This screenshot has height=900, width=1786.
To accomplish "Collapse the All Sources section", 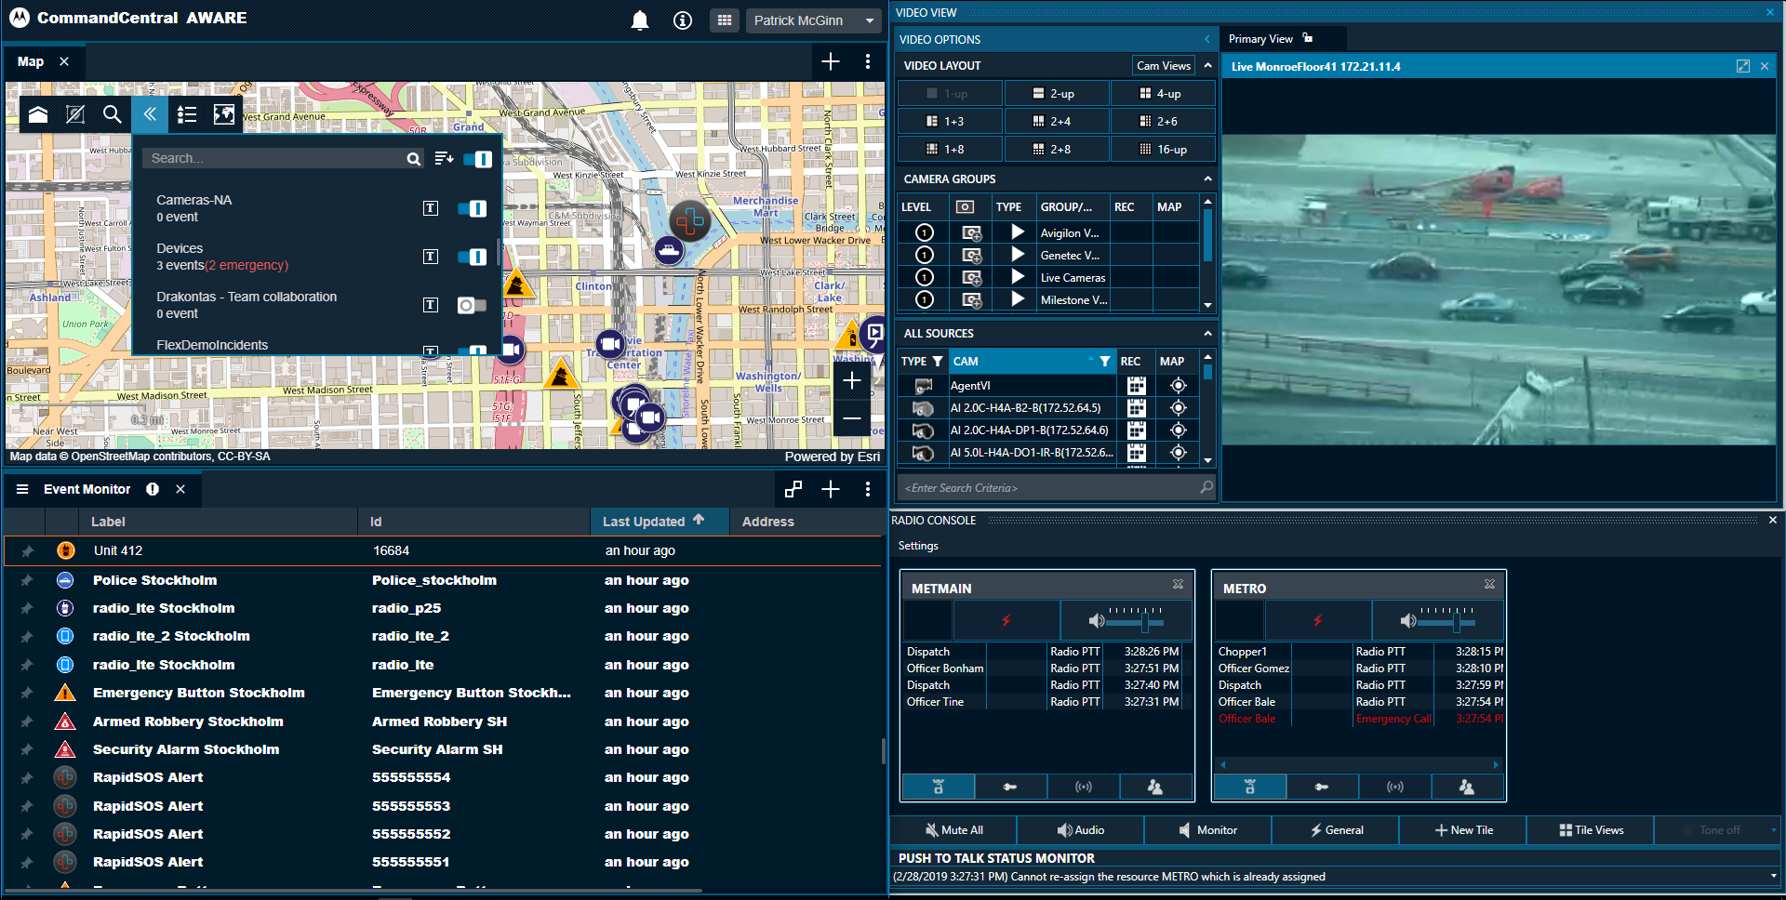I will coord(1207,333).
